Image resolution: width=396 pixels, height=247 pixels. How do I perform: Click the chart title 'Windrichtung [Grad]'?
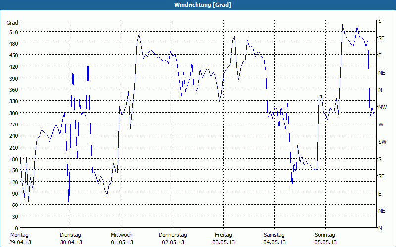coord(202,5)
